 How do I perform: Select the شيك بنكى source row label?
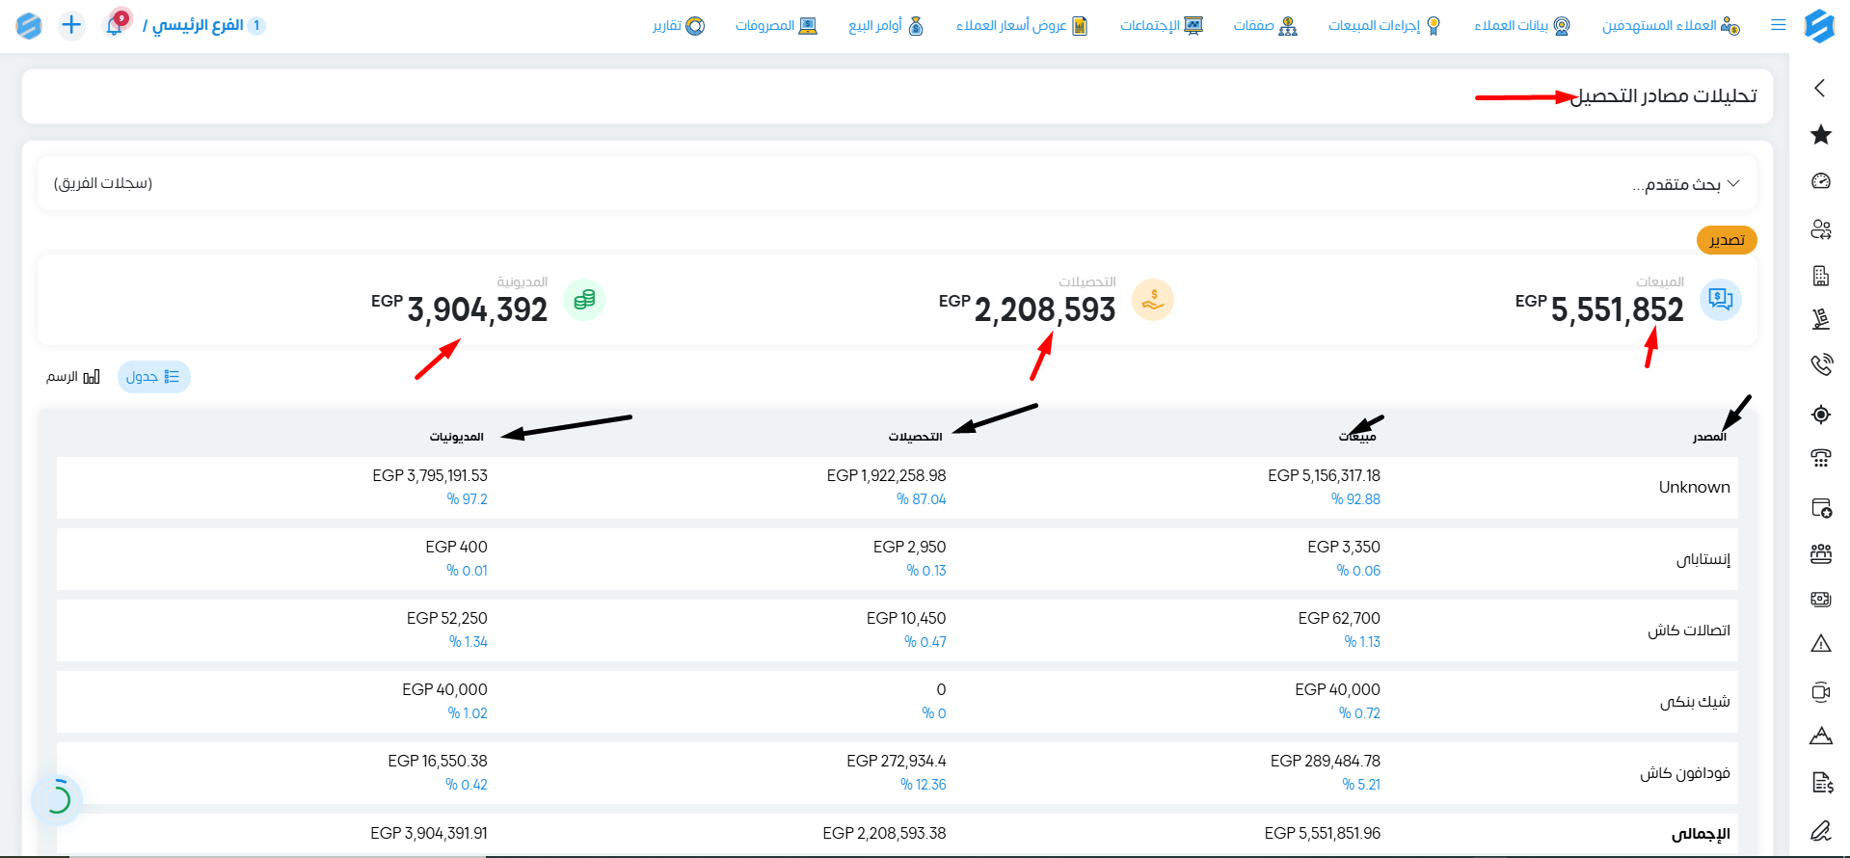(1695, 702)
